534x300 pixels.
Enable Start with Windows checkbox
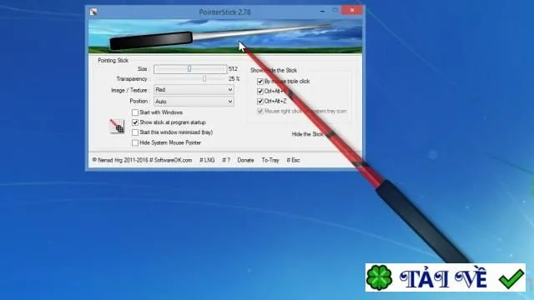[135, 112]
